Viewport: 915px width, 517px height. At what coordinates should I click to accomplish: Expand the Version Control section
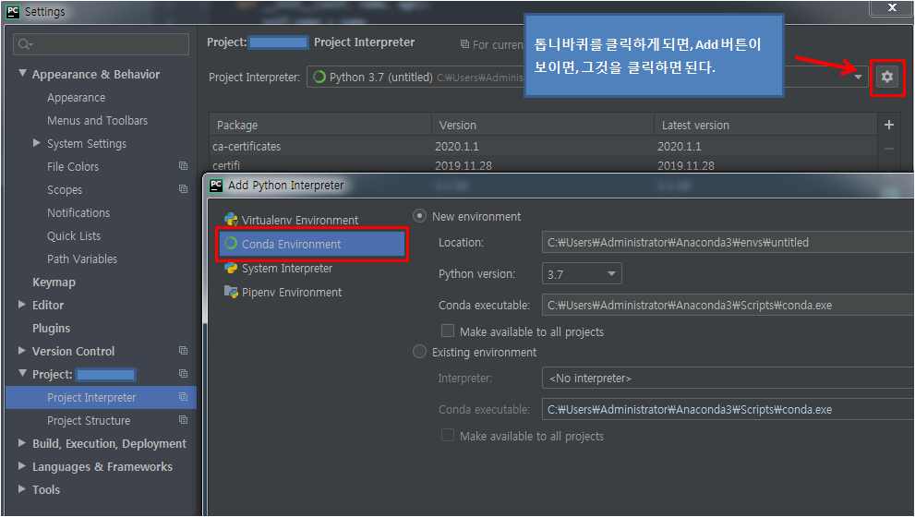tap(22, 351)
